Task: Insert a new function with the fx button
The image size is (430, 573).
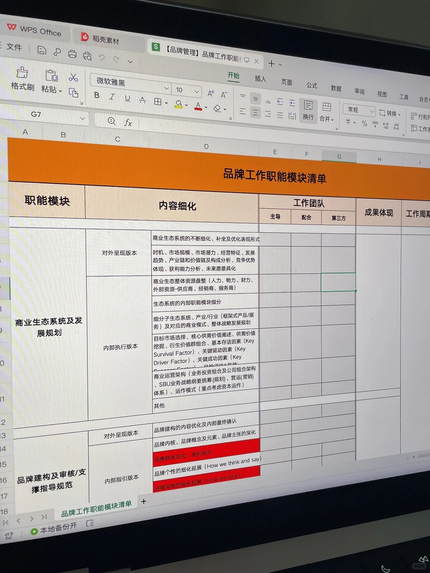Action: (x=128, y=122)
